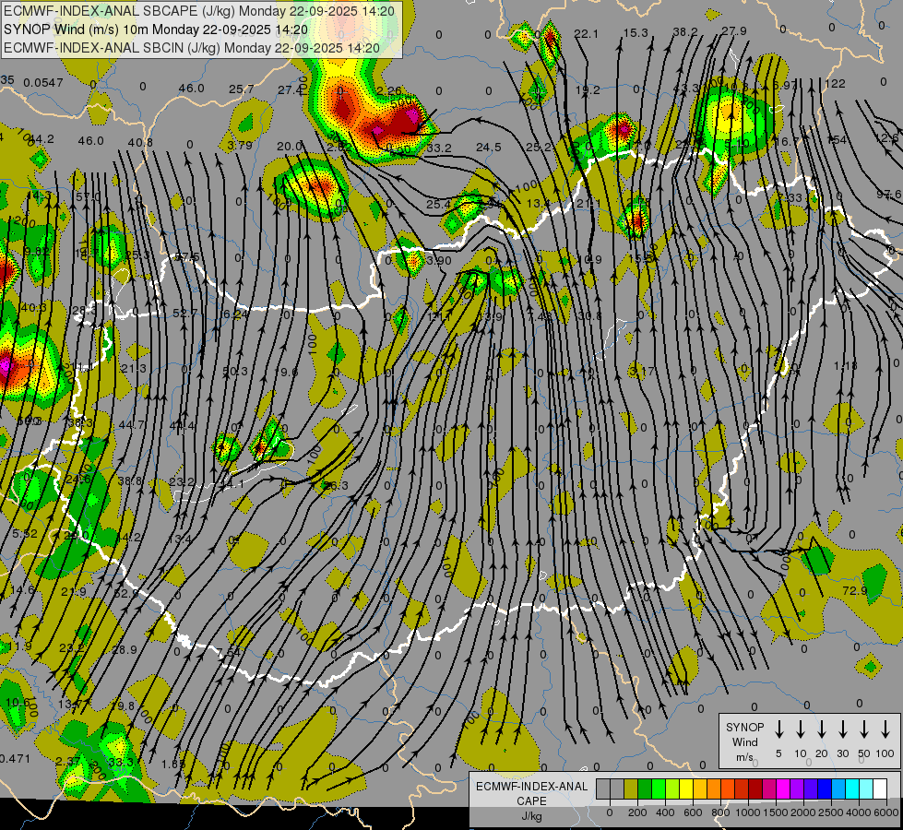The width and height of the screenshot is (903, 830).
Task: Select the 30 m/s wind arrow symbol
Action: [x=842, y=729]
